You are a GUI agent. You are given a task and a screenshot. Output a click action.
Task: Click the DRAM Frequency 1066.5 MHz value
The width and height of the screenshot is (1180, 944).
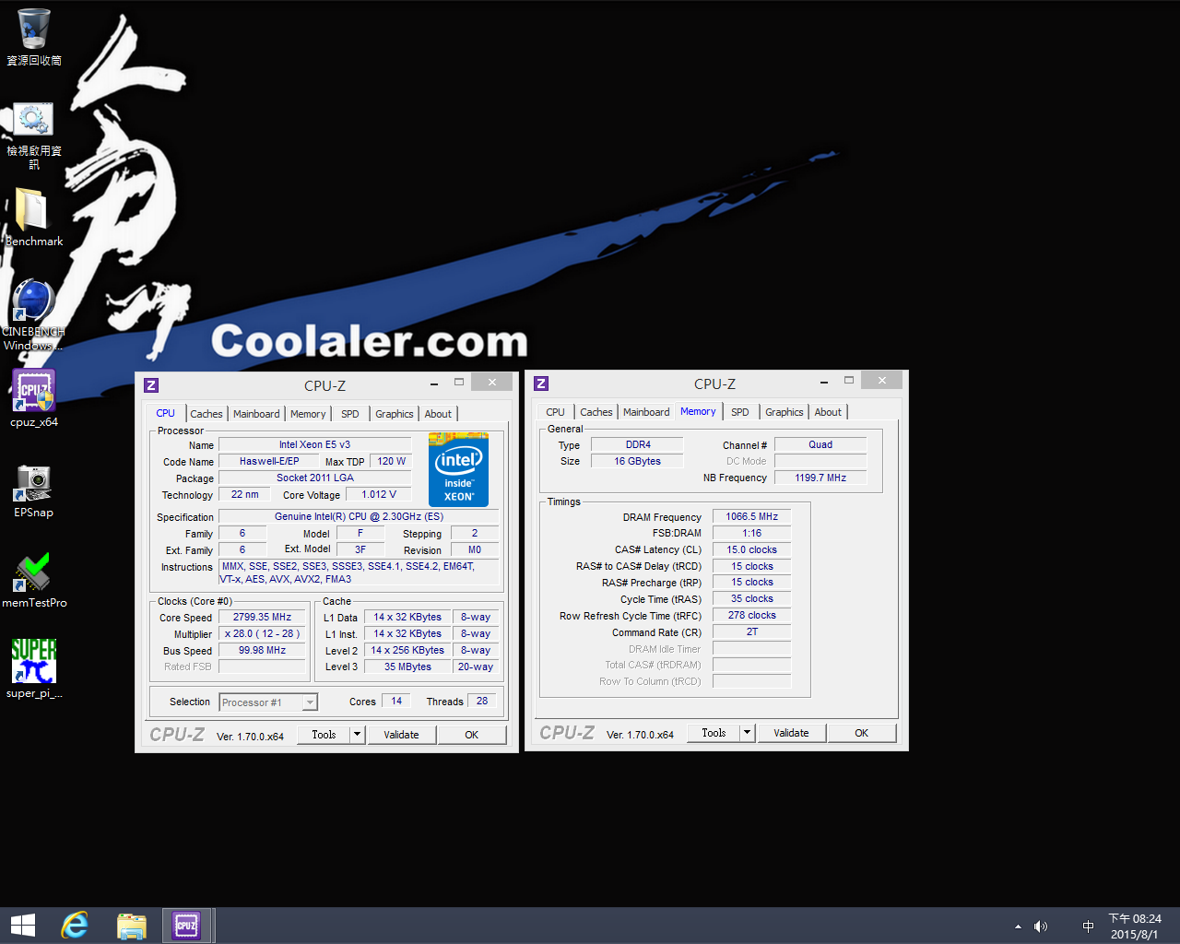click(752, 516)
